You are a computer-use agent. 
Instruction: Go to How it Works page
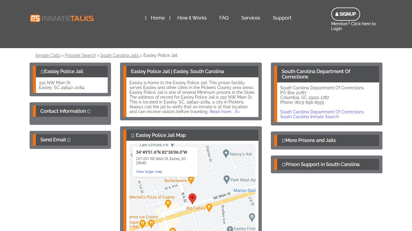[x=192, y=18]
